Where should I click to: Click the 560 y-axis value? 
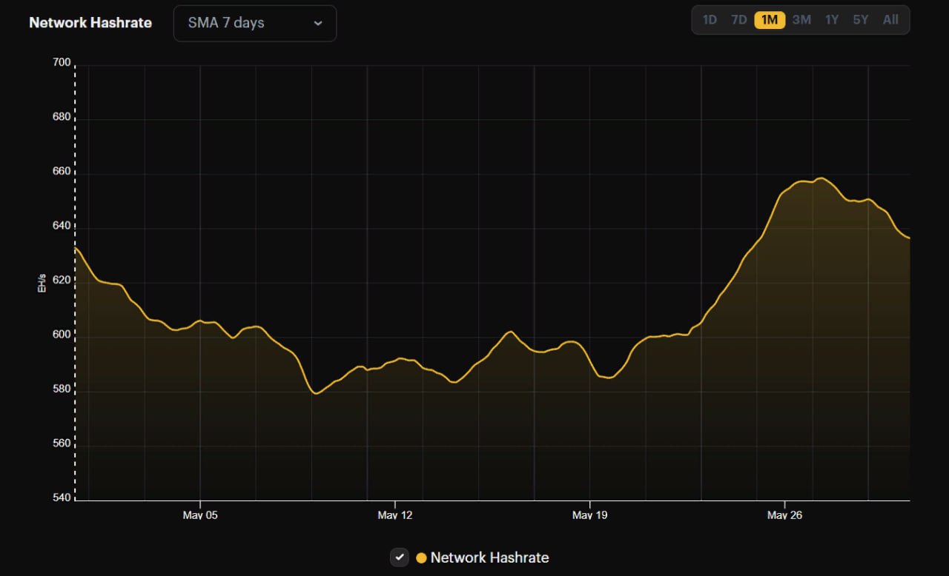click(x=62, y=443)
